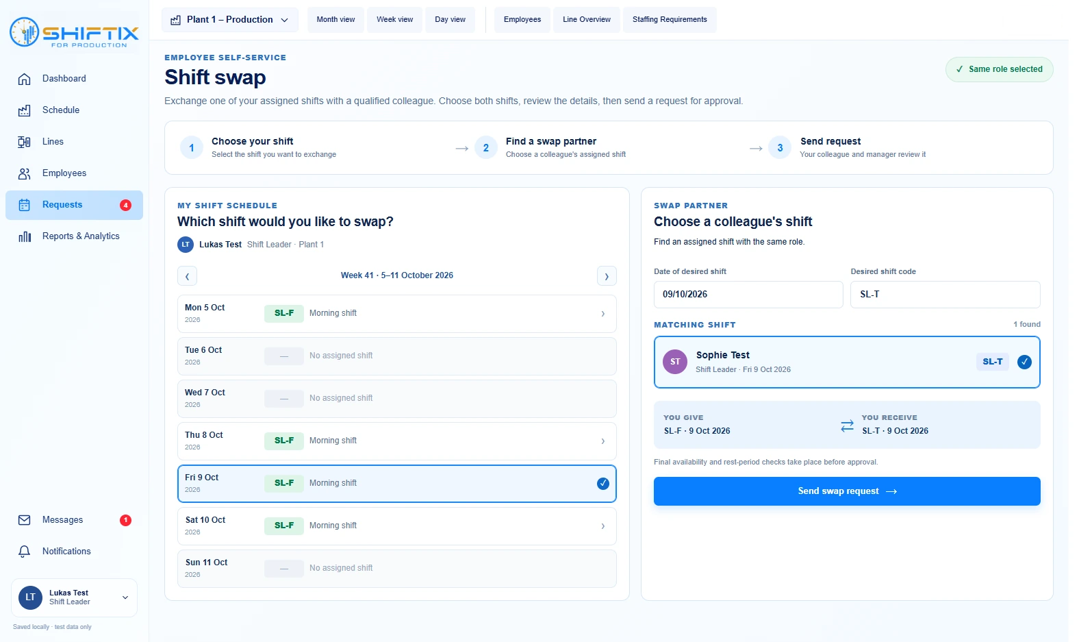Open Employees via the people icon
The width and height of the screenshot is (1079, 642).
tap(25, 173)
